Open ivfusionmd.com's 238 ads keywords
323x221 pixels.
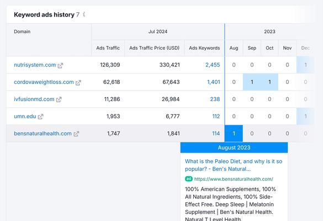point(215,99)
